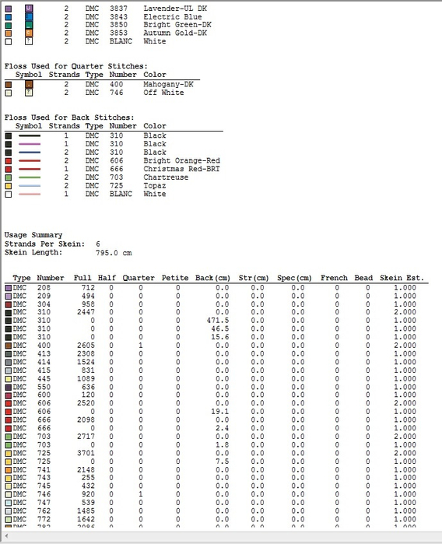Image resolution: width=442 pixels, height=544 pixels.
Task: Click the 'Strands Per Skein:' label
Action: pos(44,244)
